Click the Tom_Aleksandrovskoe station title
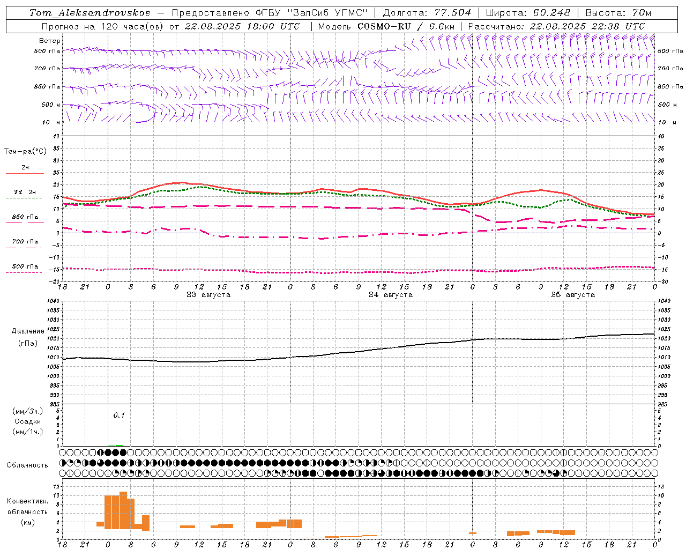Screen dimensions: 686x549 click(x=90, y=13)
